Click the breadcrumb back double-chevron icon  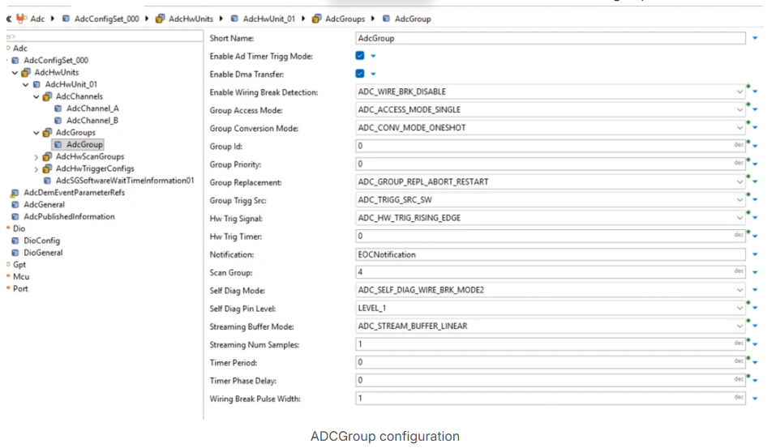click(x=9, y=19)
